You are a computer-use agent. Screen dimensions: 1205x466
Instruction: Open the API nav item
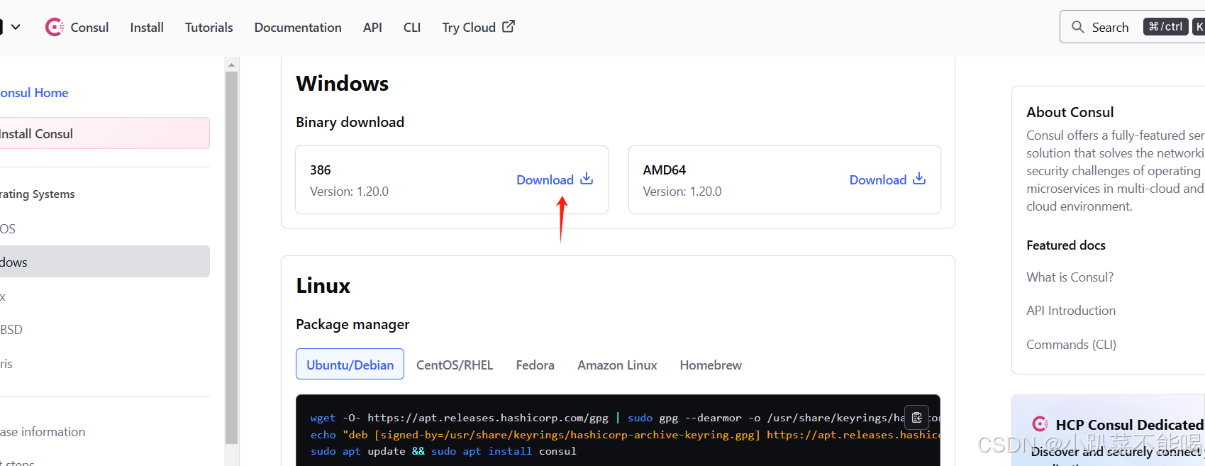point(372,27)
